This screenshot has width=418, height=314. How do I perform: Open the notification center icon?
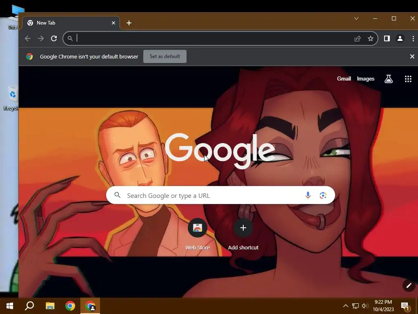pos(405,306)
